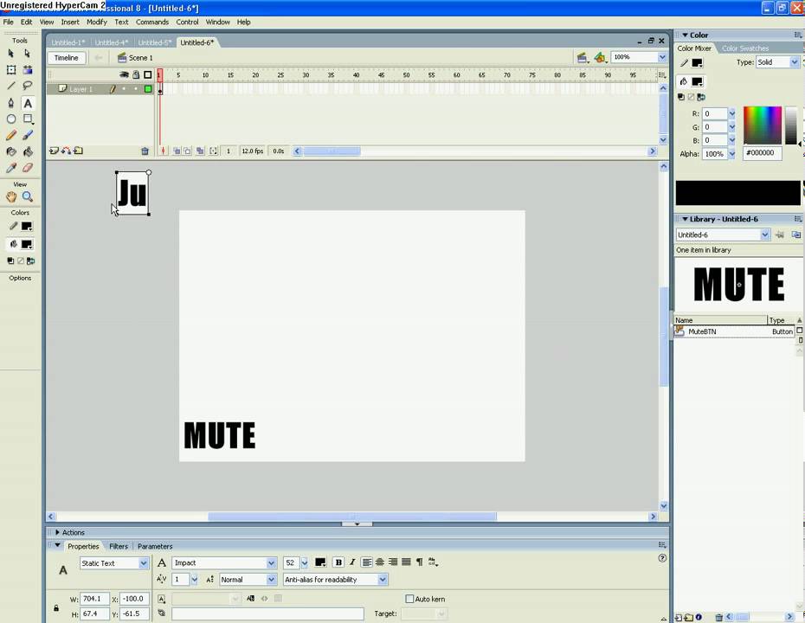Select the Selection arrow tool
The width and height of the screenshot is (805, 623).
tap(10, 54)
